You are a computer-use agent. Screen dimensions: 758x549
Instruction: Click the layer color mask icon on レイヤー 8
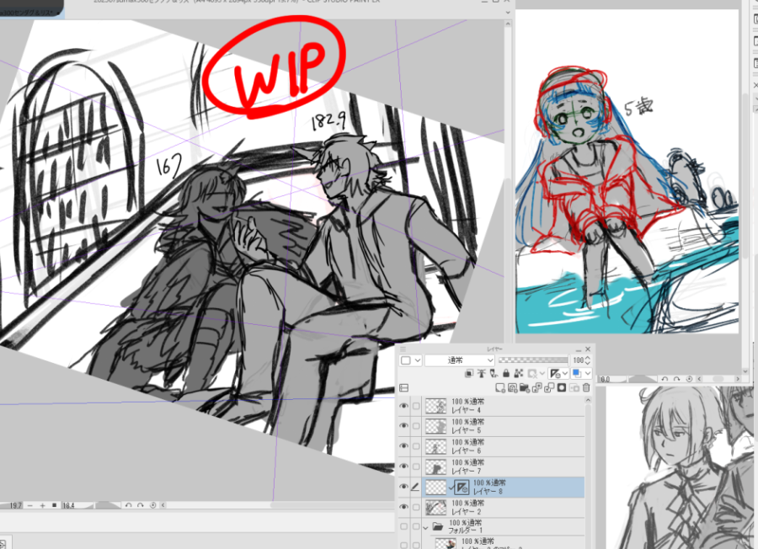(x=462, y=488)
